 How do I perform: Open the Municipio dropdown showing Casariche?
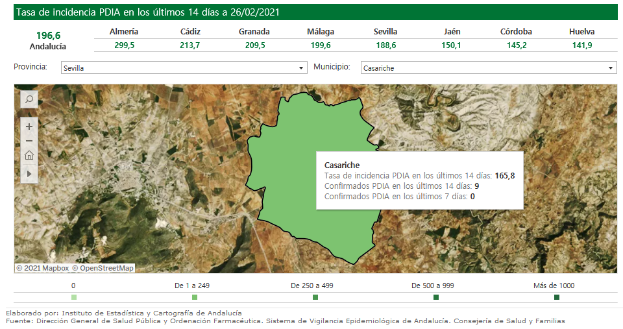click(x=488, y=68)
